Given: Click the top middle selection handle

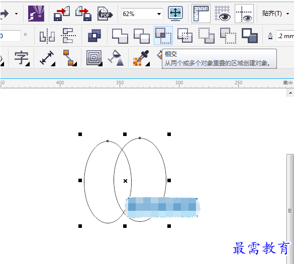Looking at the screenshot, I should click(x=125, y=134).
